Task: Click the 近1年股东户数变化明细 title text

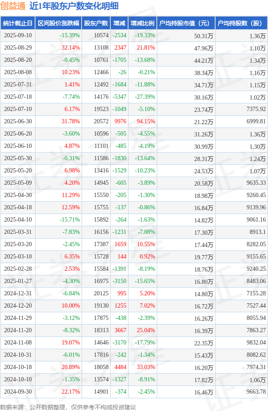Action: pos(74,6)
